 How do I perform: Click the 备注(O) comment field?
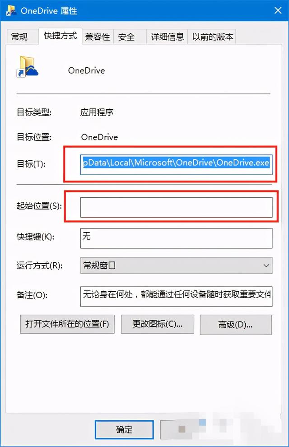tap(176, 297)
